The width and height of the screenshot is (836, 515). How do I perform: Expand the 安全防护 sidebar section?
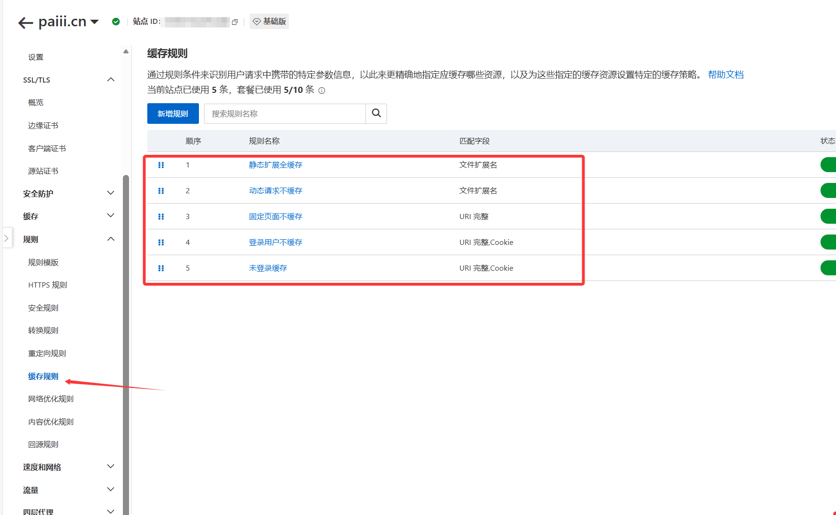point(111,193)
